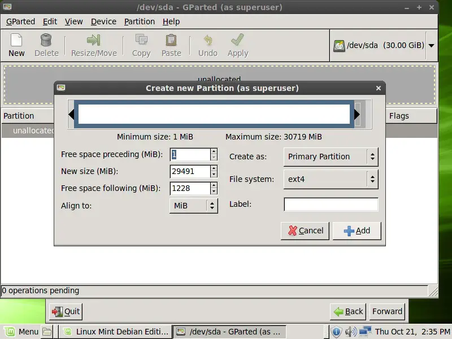This screenshot has width=452, height=339.
Task: Open the Align to MiB dropdown
Action: click(194, 206)
